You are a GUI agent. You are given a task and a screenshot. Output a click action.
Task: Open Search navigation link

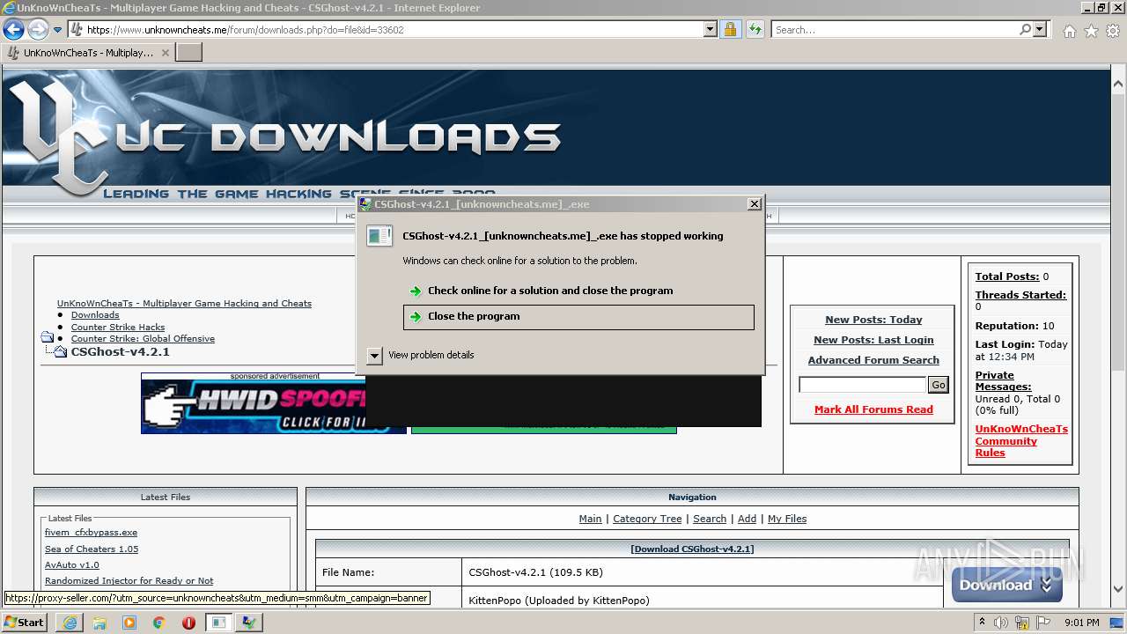(x=710, y=520)
